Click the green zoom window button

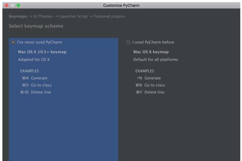click(x=19, y=6)
